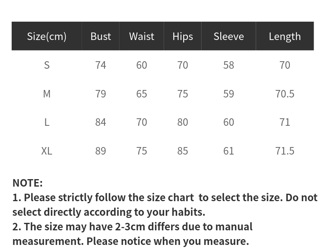Click bust value 89 for size XL
This screenshot has height=252, width=329.
(100, 151)
